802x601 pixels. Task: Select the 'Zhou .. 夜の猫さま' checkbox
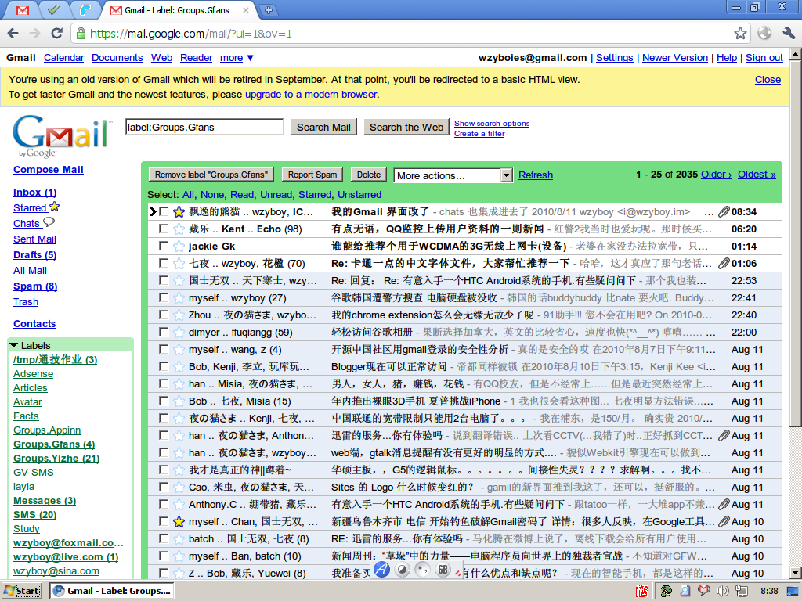(164, 315)
